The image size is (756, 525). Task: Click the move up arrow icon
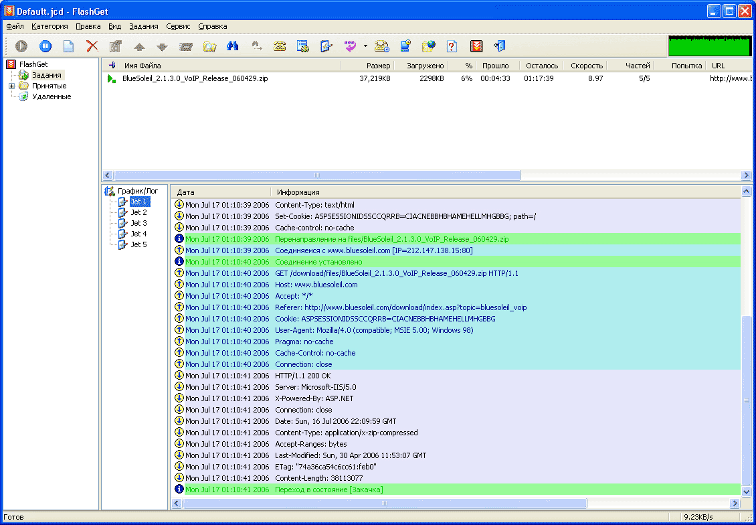139,47
